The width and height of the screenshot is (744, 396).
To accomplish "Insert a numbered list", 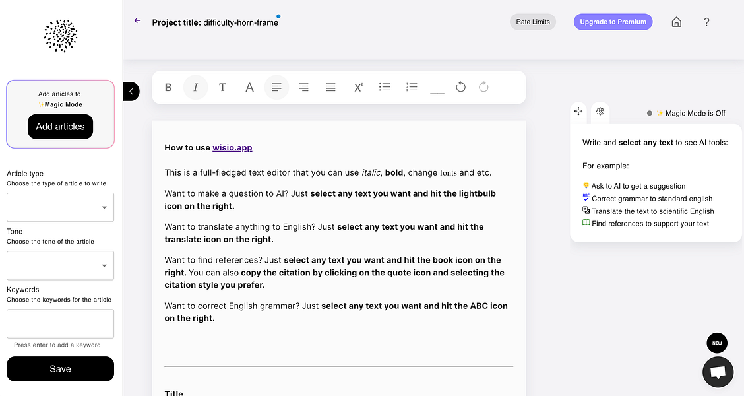I will pyautogui.click(x=412, y=87).
